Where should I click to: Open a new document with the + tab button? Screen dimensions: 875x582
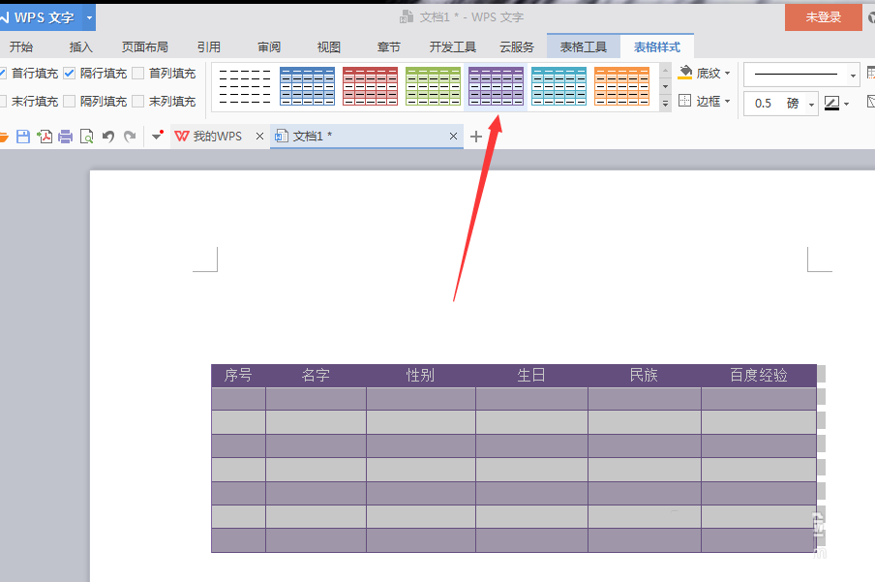point(476,137)
